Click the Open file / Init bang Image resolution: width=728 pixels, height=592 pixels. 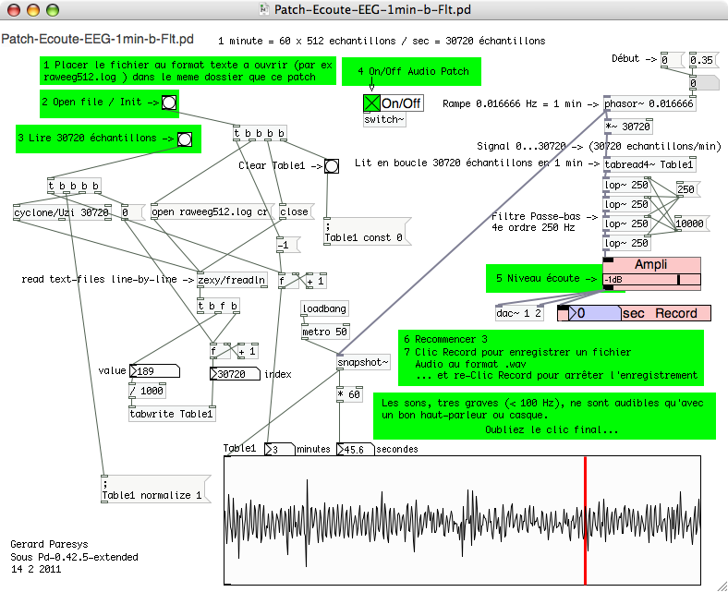169,103
